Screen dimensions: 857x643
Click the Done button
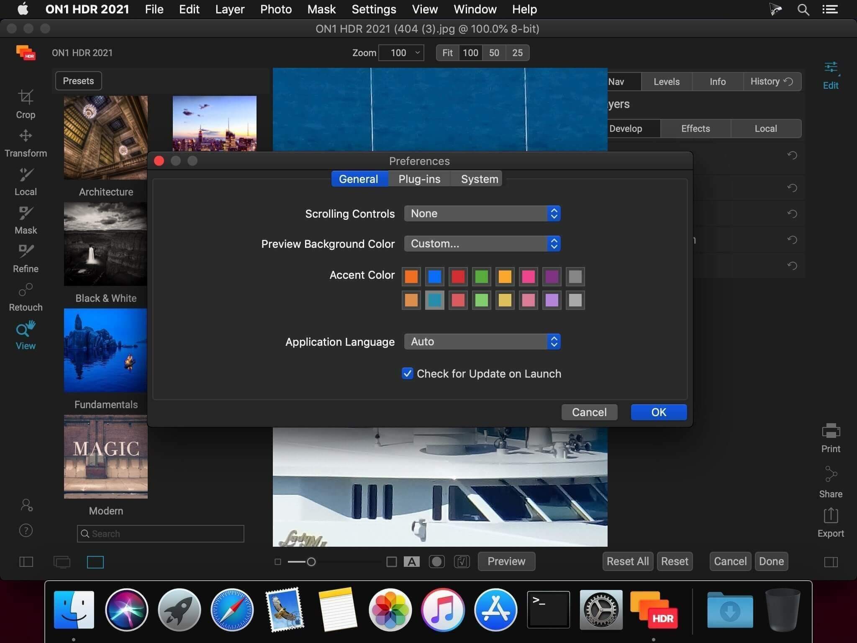pos(771,561)
